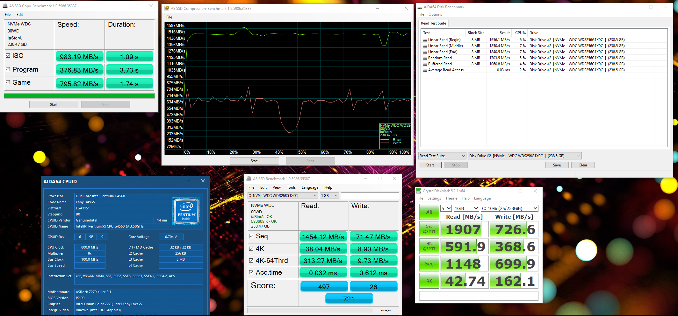Click the drive icon beside Buffered Read

pos(425,64)
